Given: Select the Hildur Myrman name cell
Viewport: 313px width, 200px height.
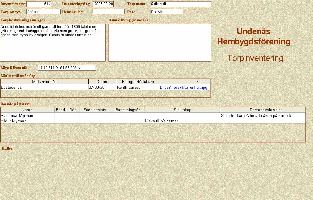Looking at the screenshot, I should pos(27,121).
